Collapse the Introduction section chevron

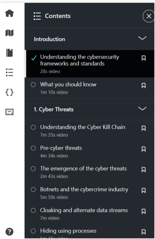(142, 38)
